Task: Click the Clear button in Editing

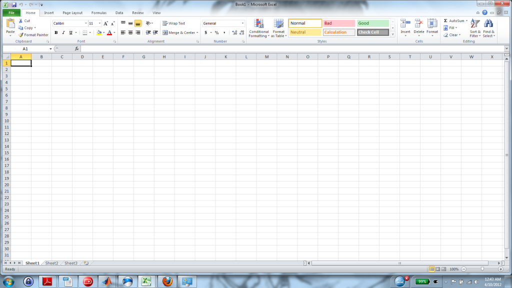Action: pyautogui.click(x=452, y=35)
